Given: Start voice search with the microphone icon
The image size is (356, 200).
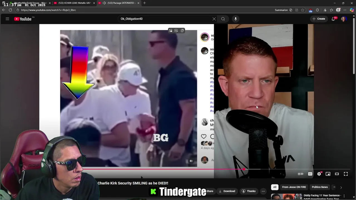Looking at the screenshot, I should [236, 19].
